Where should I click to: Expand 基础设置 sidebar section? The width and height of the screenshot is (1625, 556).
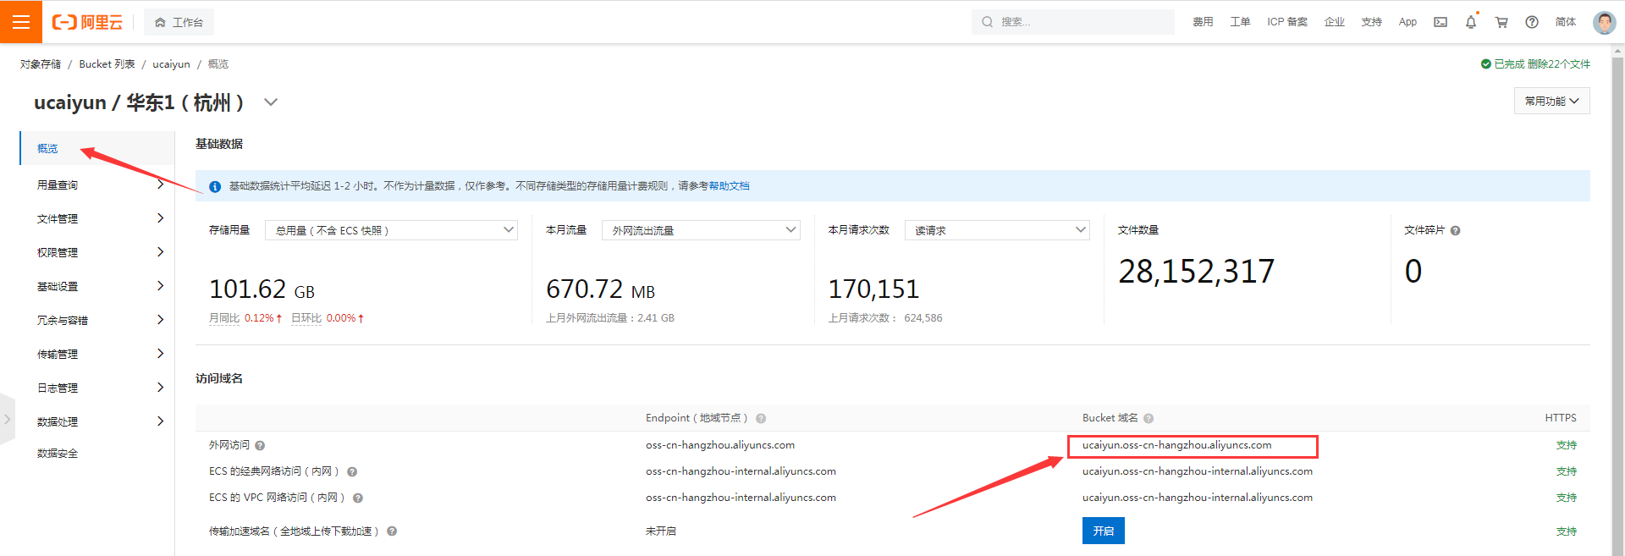[96, 286]
